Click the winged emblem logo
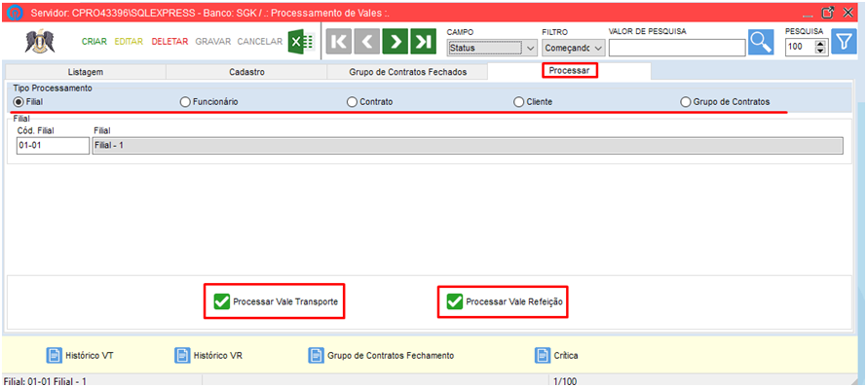867x387 pixels. coord(40,42)
